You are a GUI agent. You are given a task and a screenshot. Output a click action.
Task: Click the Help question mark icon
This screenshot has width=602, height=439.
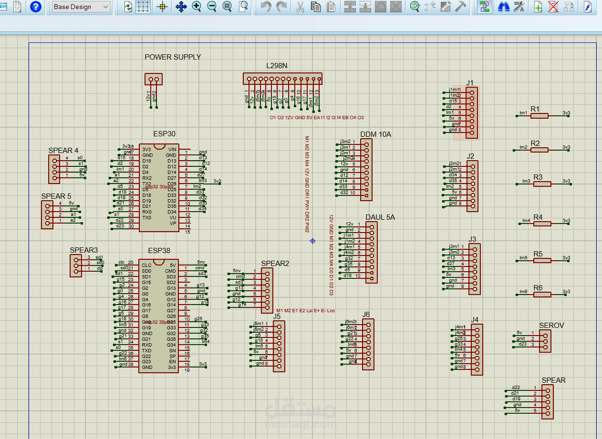tap(35, 7)
